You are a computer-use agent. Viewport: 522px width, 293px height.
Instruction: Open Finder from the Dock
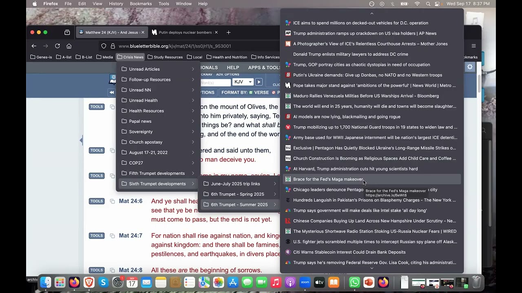pyautogui.click(x=46, y=282)
